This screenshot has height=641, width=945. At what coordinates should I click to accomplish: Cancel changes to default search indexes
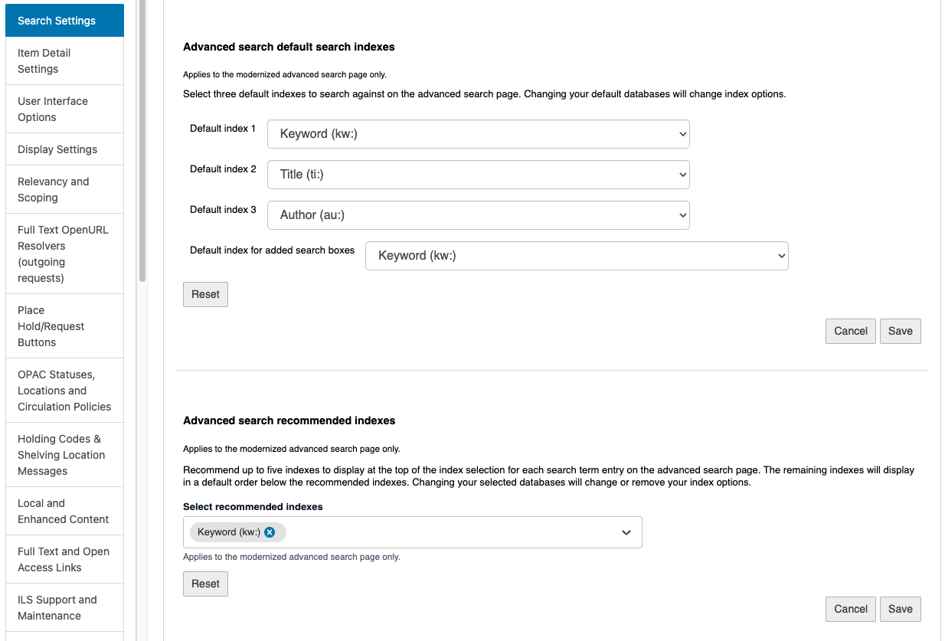point(850,331)
